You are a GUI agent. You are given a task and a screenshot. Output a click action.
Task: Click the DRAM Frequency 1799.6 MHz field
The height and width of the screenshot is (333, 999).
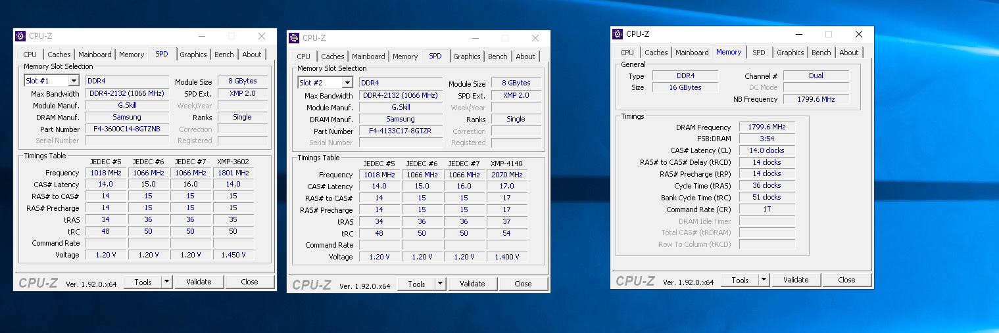(x=767, y=127)
